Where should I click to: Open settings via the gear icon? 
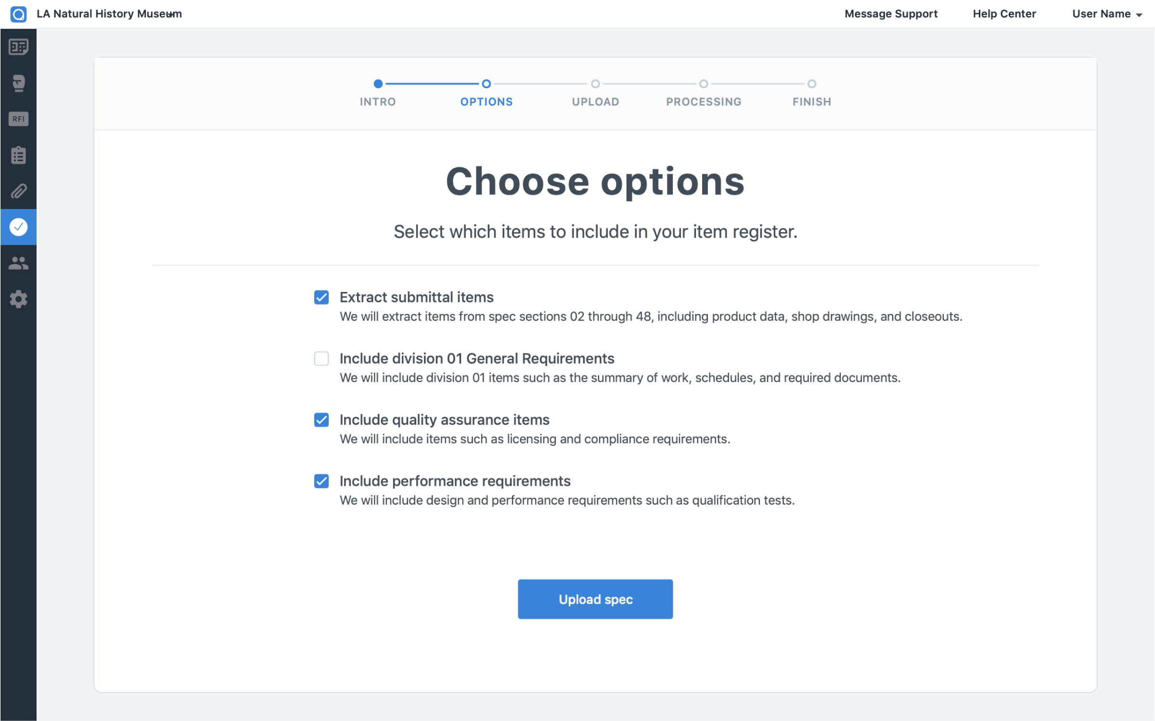(18, 299)
